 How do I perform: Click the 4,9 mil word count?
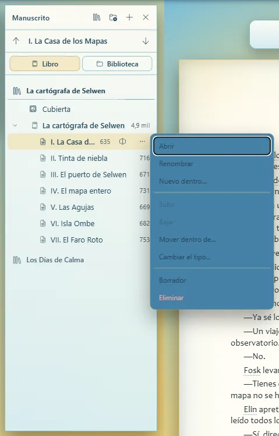pos(140,125)
